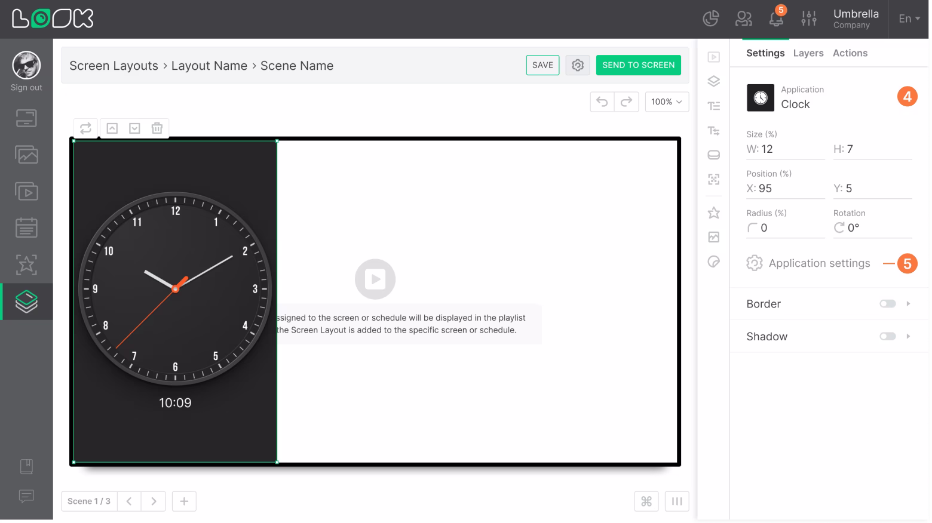Toggle the Border switch

click(888, 304)
